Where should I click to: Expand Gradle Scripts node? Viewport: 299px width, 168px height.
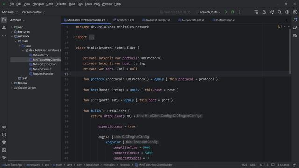pyautogui.click(x=12, y=88)
